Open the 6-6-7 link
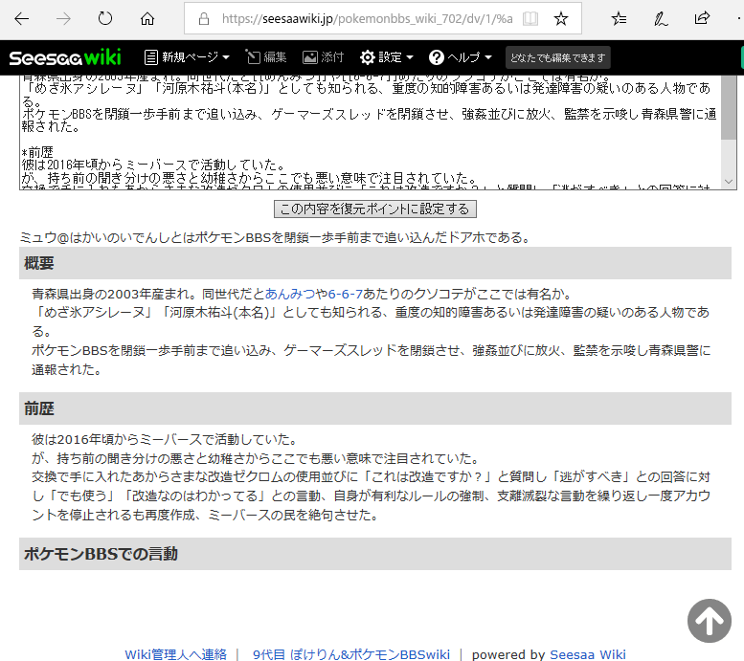The height and width of the screenshot is (661, 744). coord(345,294)
